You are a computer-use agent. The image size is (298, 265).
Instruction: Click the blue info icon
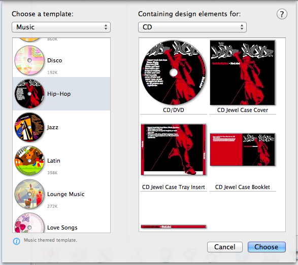pos(17,241)
